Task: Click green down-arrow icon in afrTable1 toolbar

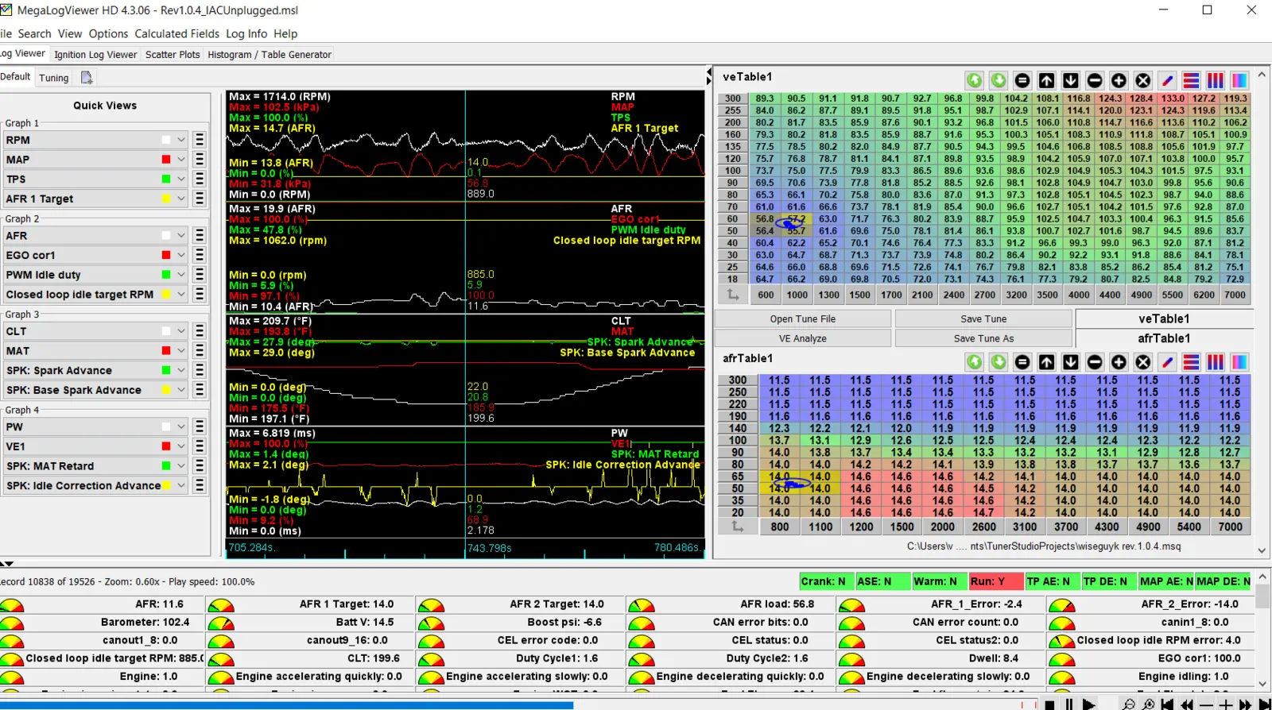Action: point(999,362)
